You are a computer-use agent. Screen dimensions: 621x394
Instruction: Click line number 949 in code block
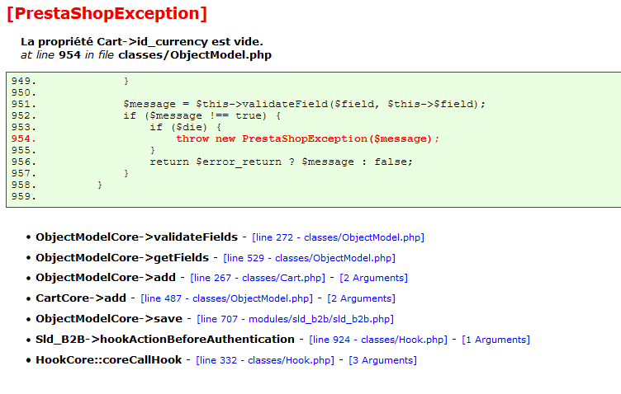tap(23, 81)
